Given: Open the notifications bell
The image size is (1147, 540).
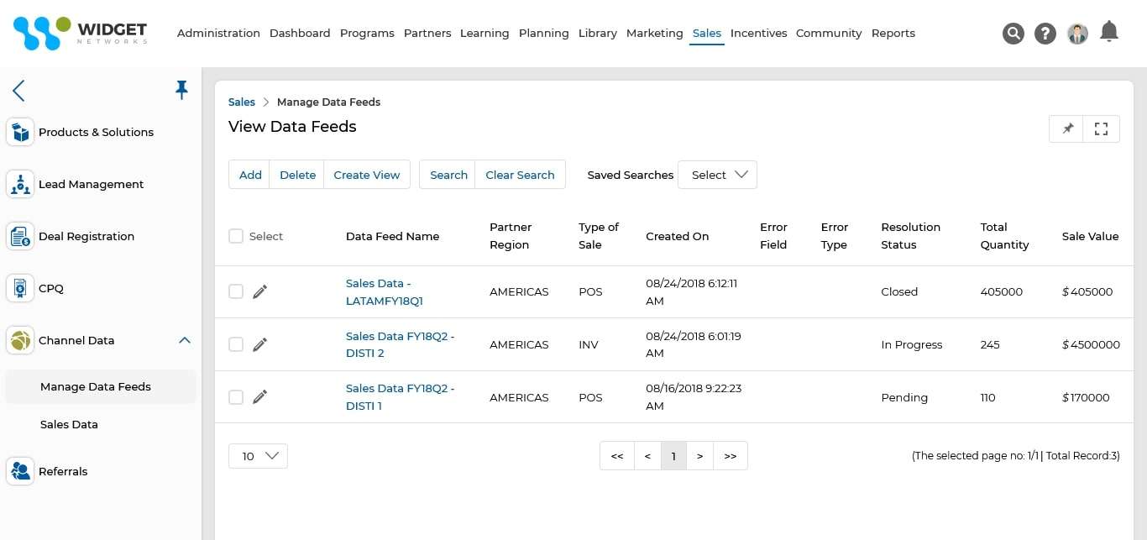Looking at the screenshot, I should 1109,31.
